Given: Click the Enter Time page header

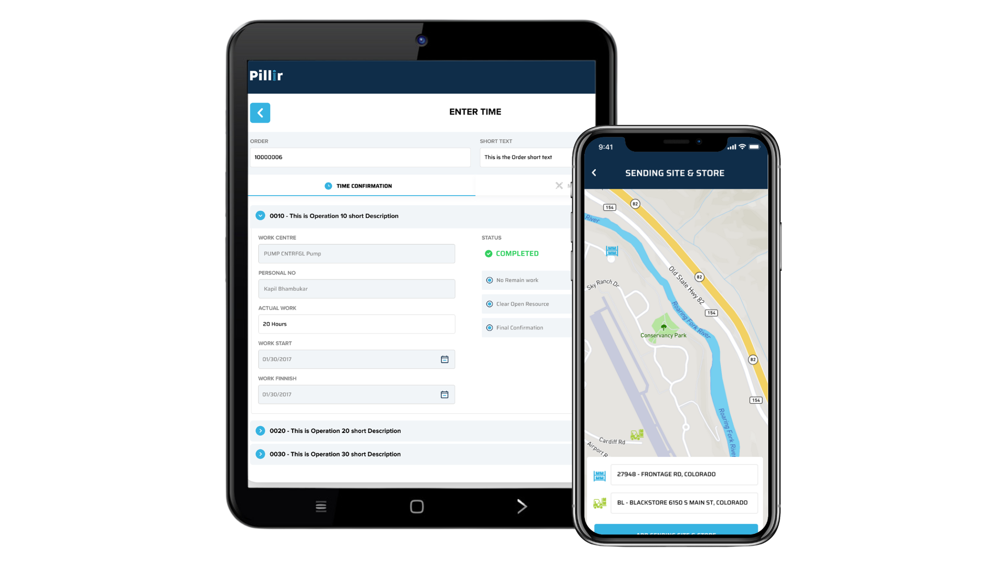Looking at the screenshot, I should pos(474,112).
